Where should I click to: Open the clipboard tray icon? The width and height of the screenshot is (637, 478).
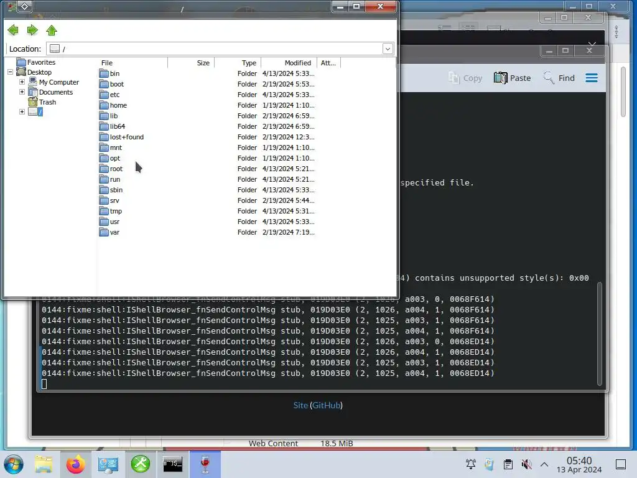pyautogui.click(x=508, y=464)
